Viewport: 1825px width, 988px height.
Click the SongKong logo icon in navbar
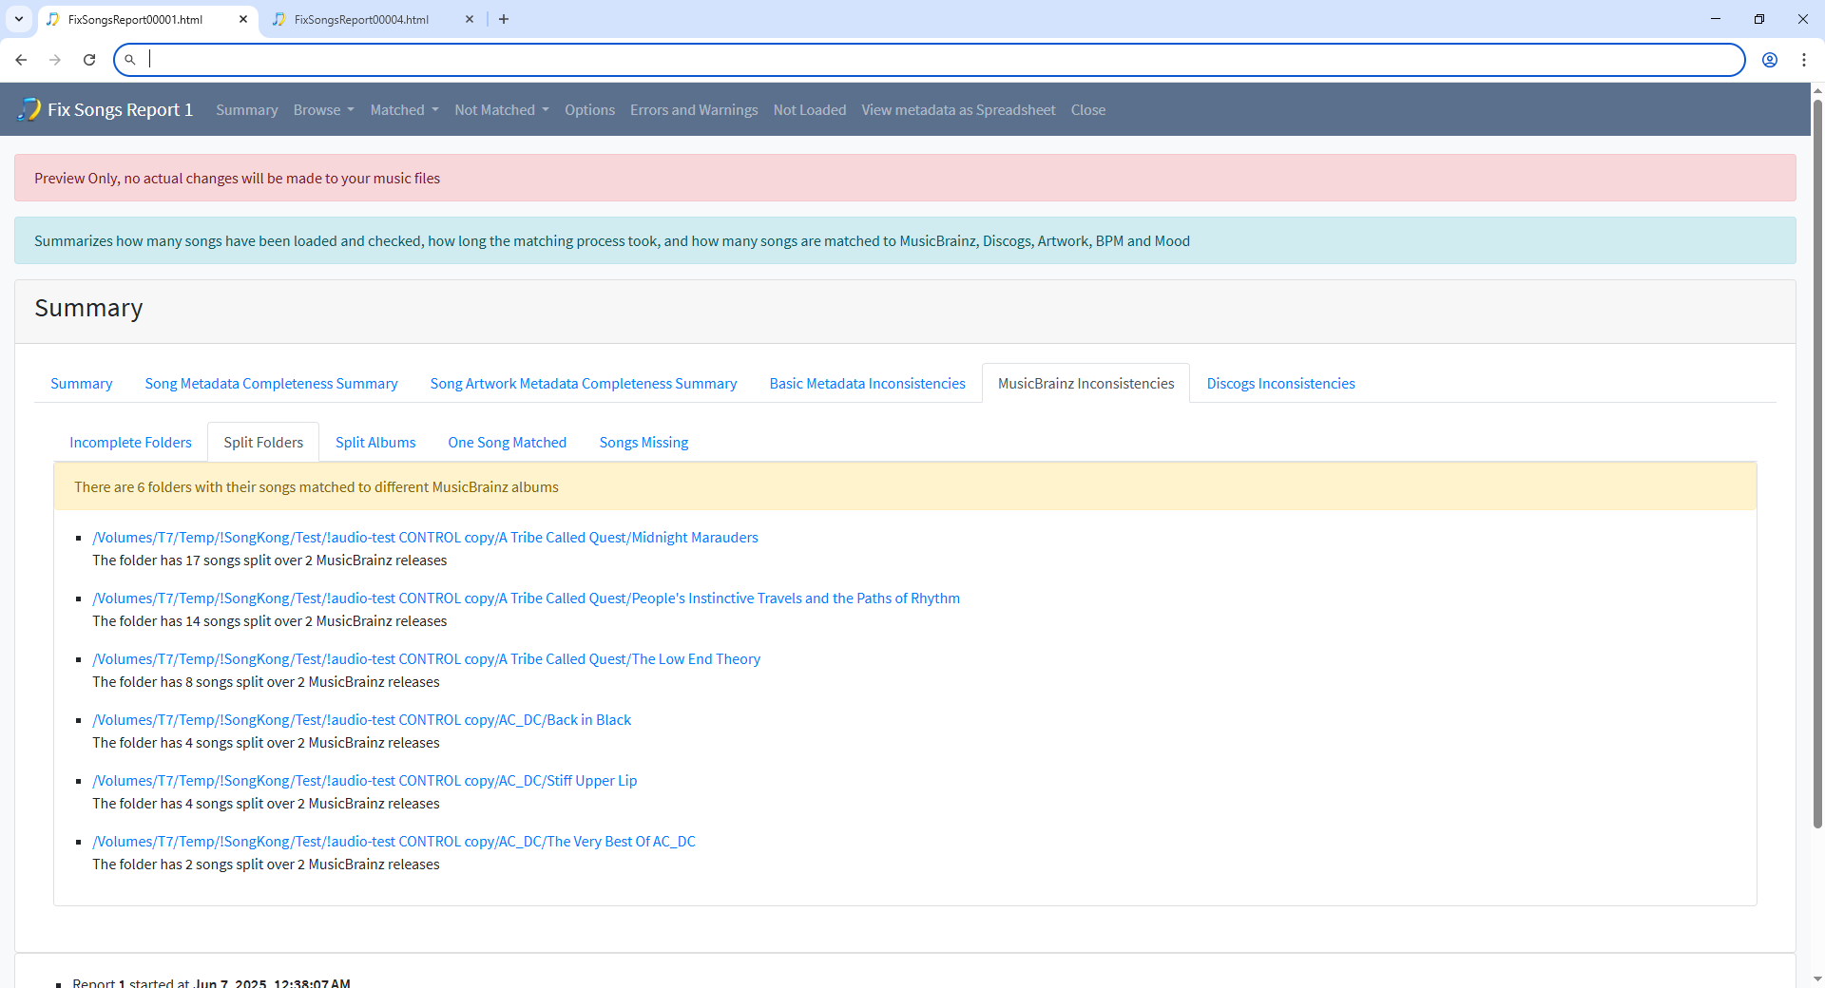[29, 109]
